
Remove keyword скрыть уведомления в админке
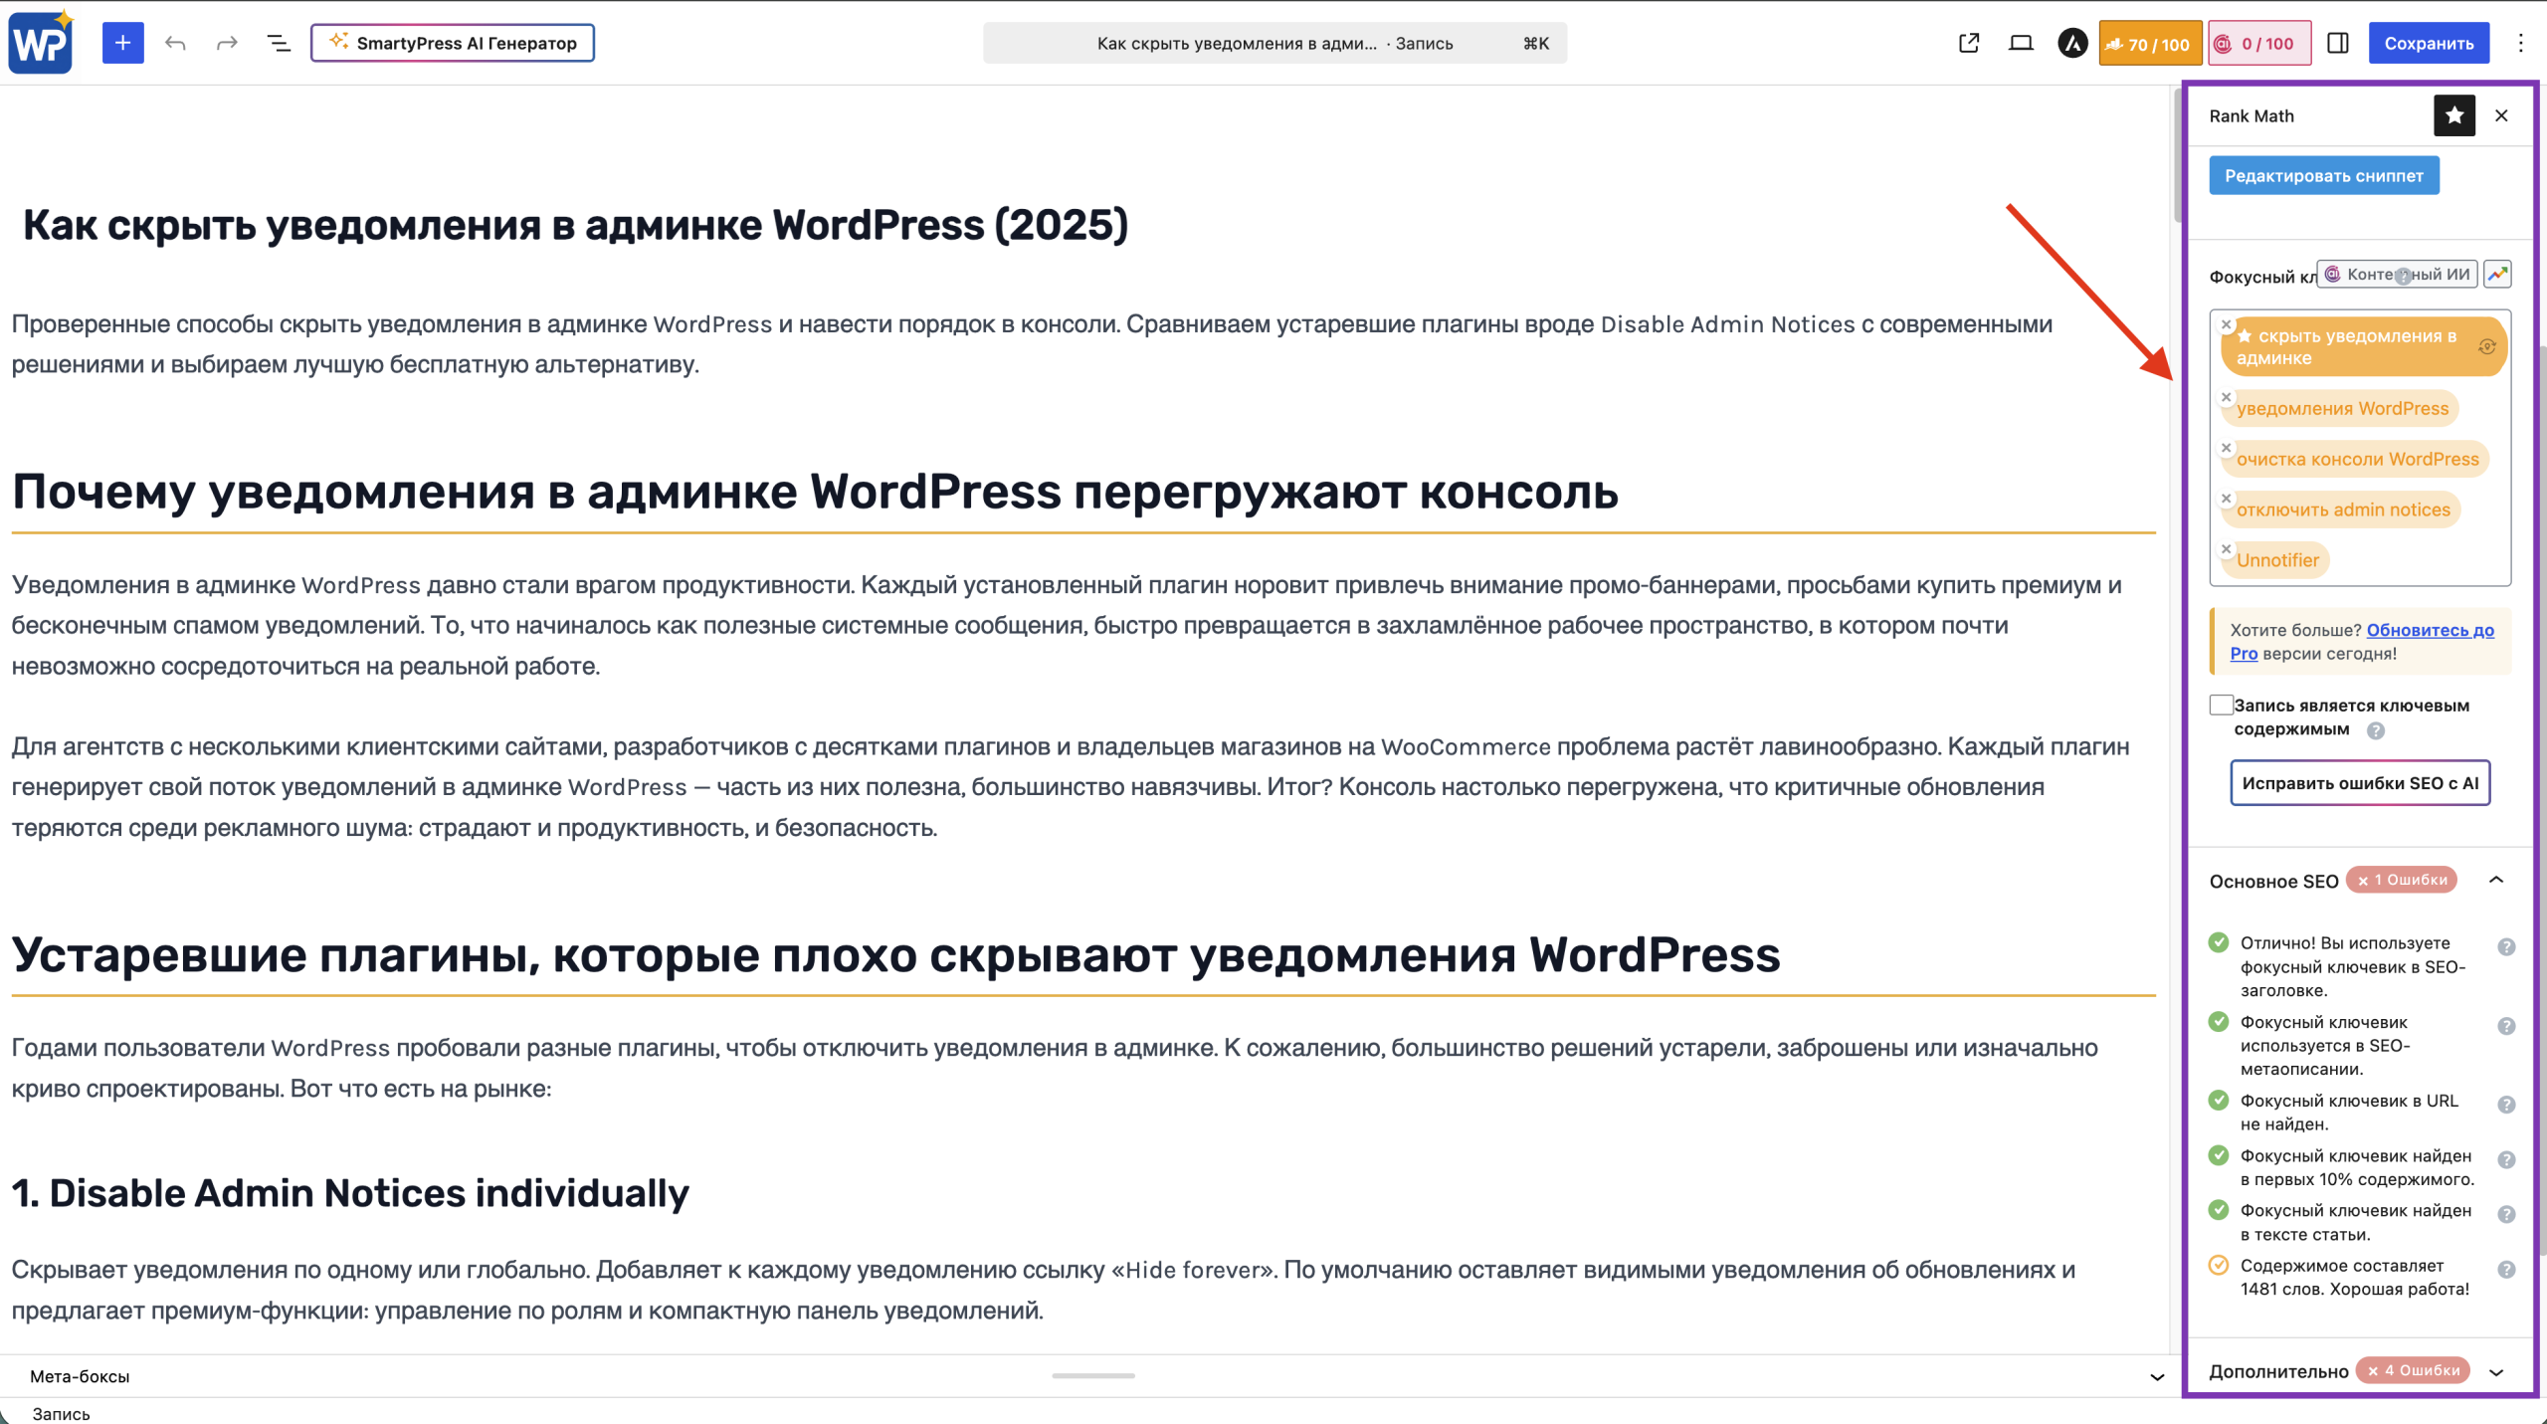2227,324
